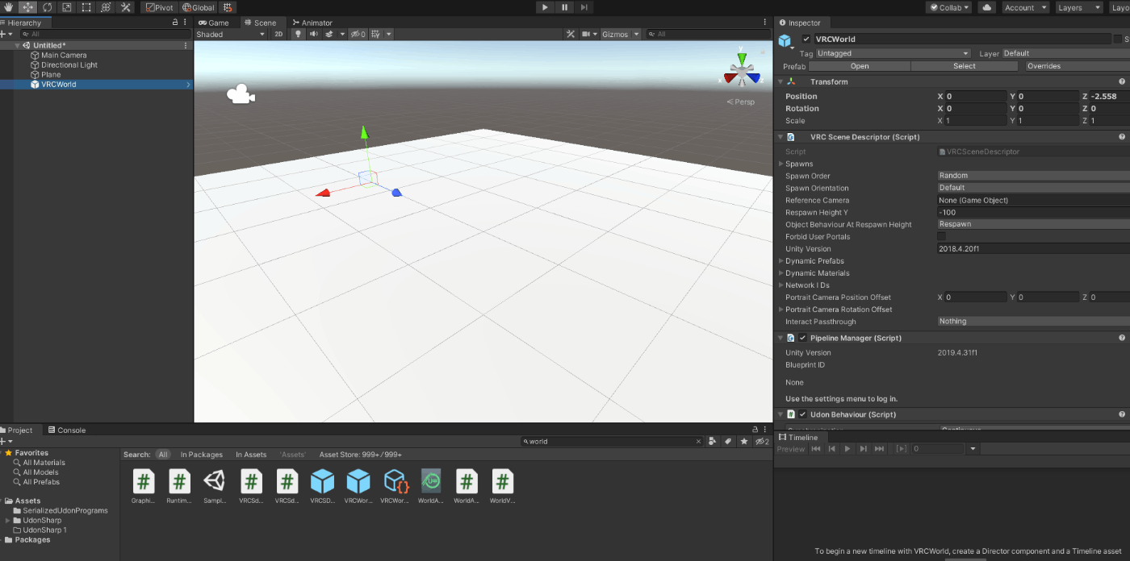Open the Layers dropdown
The height and width of the screenshot is (561, 1130).
(x=1079, y=7)
